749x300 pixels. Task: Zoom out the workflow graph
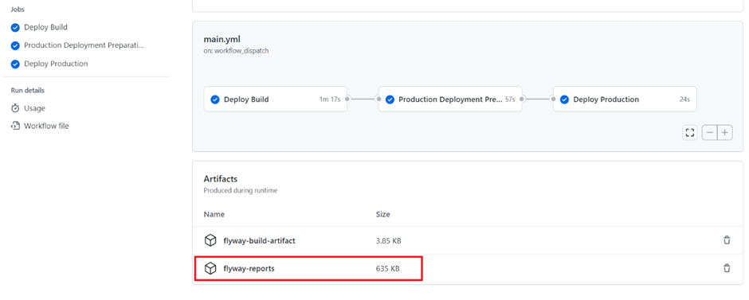pyautogui.click(x=710, y=133)
